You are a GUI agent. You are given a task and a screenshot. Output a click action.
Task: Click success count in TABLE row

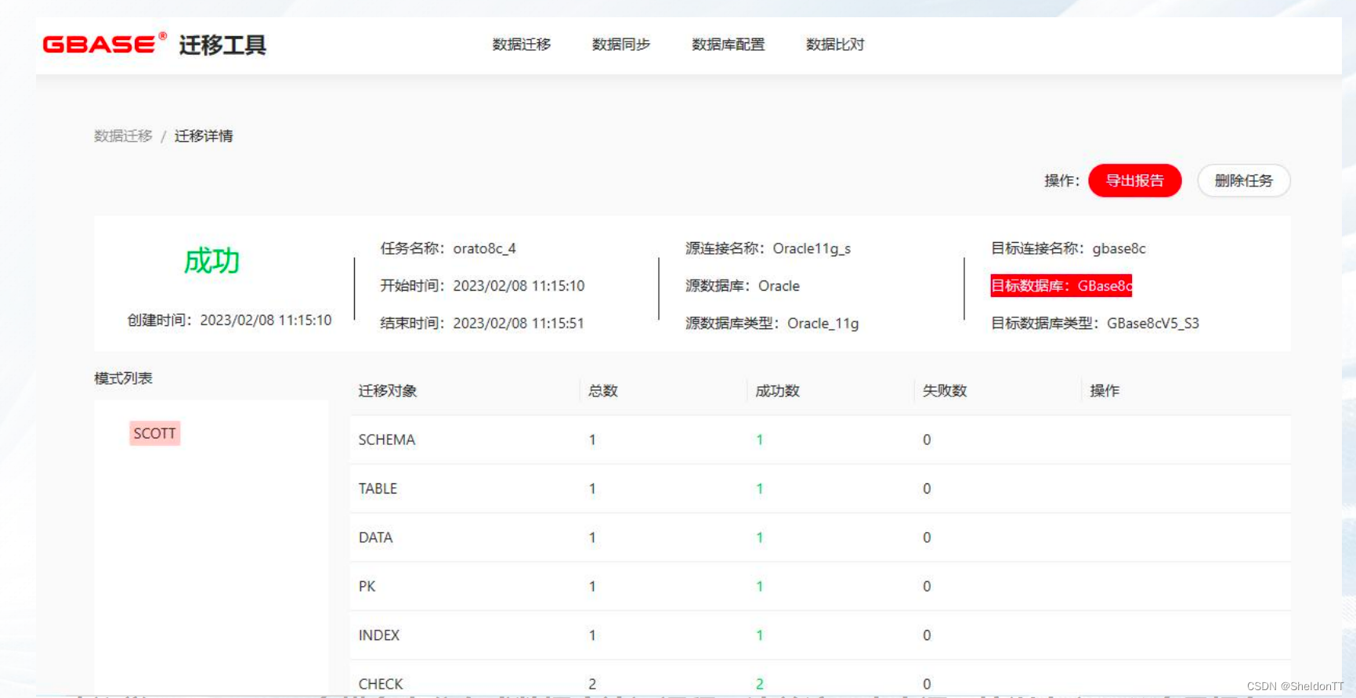[759, 489]
